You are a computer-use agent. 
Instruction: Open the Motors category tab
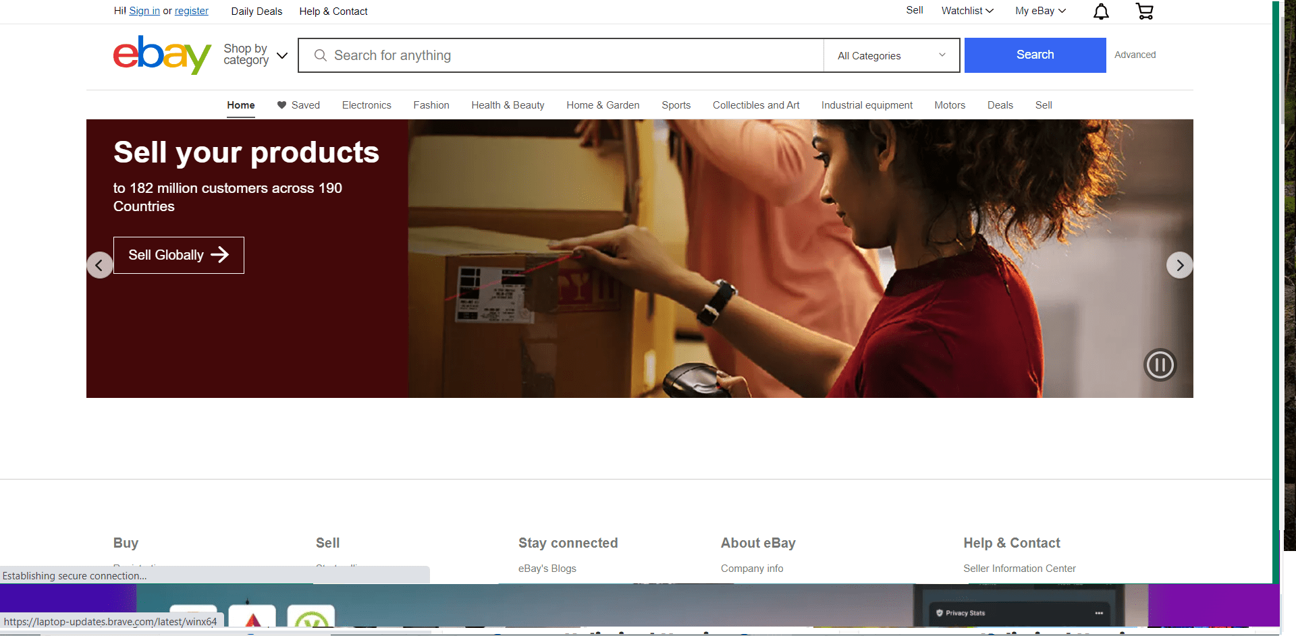tap(949, 105)
